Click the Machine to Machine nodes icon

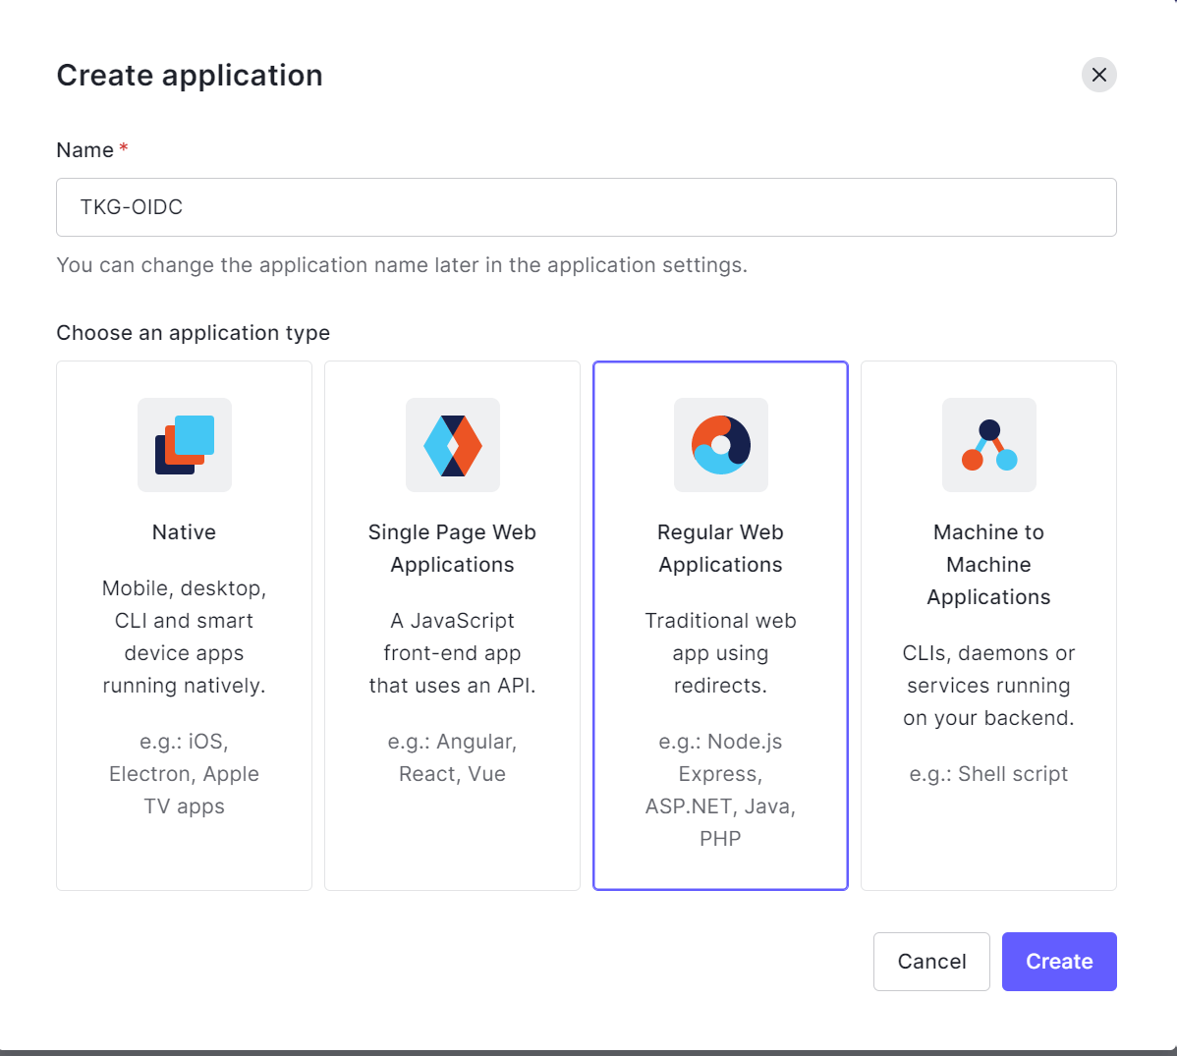point(989,445)
